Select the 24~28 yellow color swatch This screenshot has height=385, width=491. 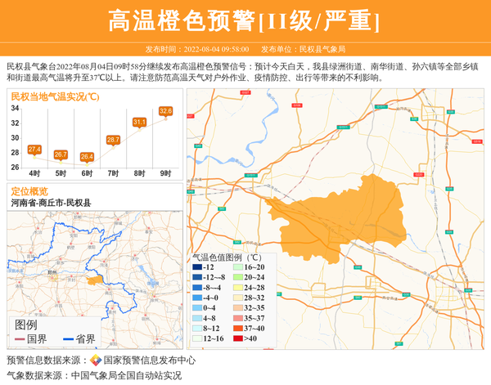(236, 288)
